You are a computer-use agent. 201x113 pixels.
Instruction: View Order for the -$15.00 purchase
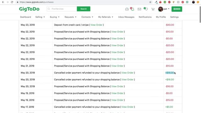tap(117, 100)
